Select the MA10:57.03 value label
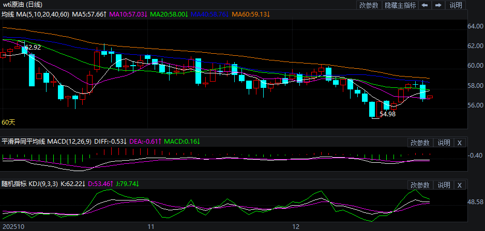 pos(129,14)
